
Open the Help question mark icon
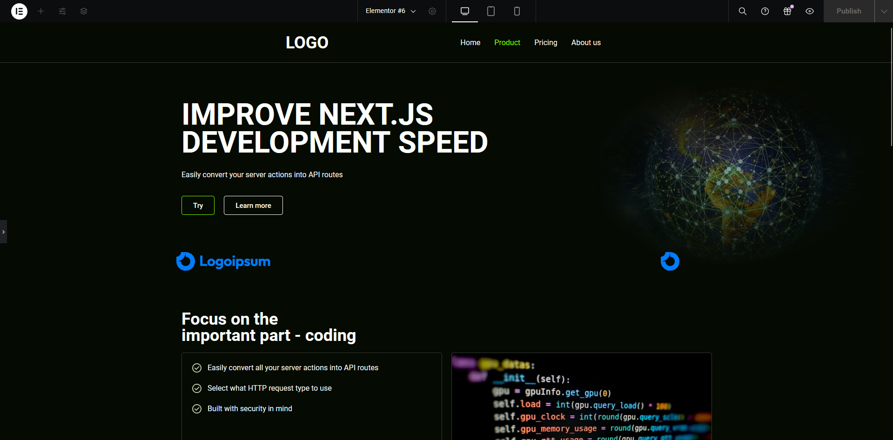tap(765, 11)
